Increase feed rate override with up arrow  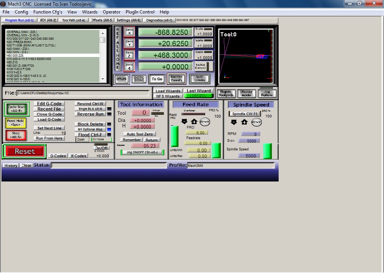194,121
